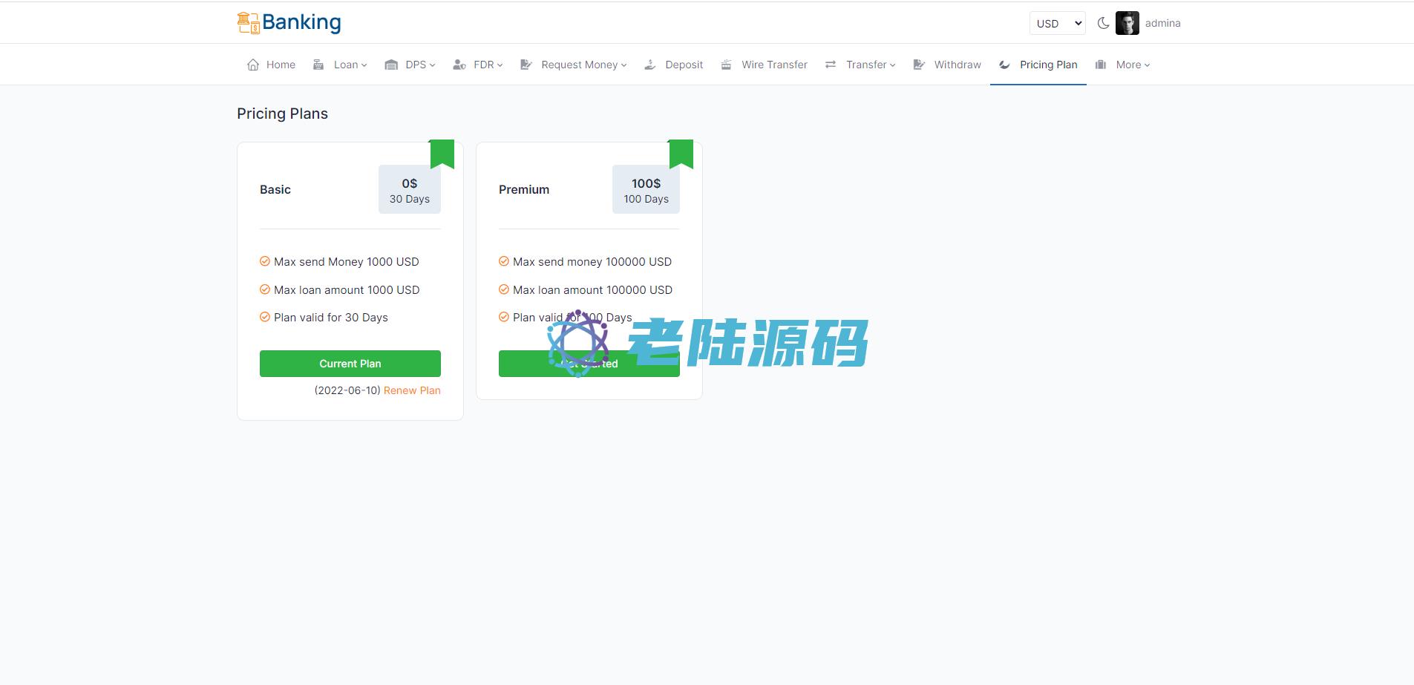Click the admina username text
Image resolution: width=1414 pixels, height=685 pixels.
click(x=1162, y=23)
